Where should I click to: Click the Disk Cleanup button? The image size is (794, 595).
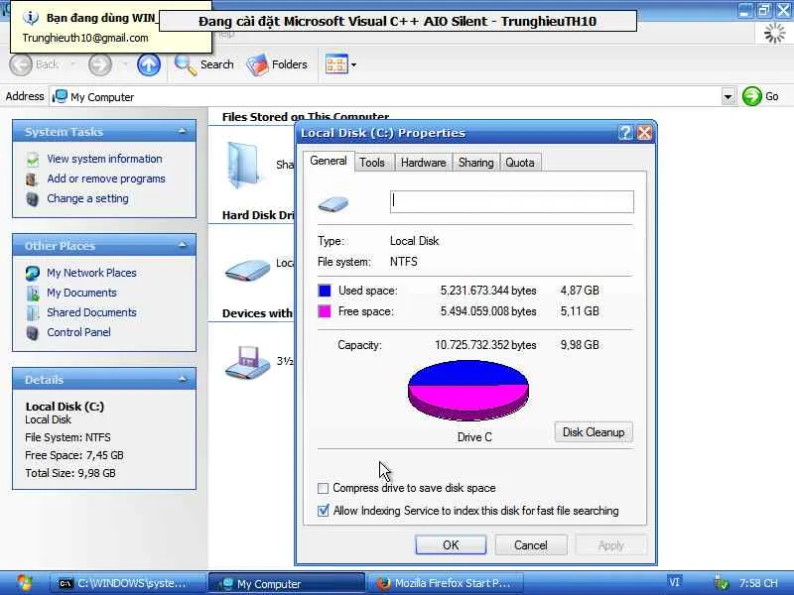pos(594,432)
